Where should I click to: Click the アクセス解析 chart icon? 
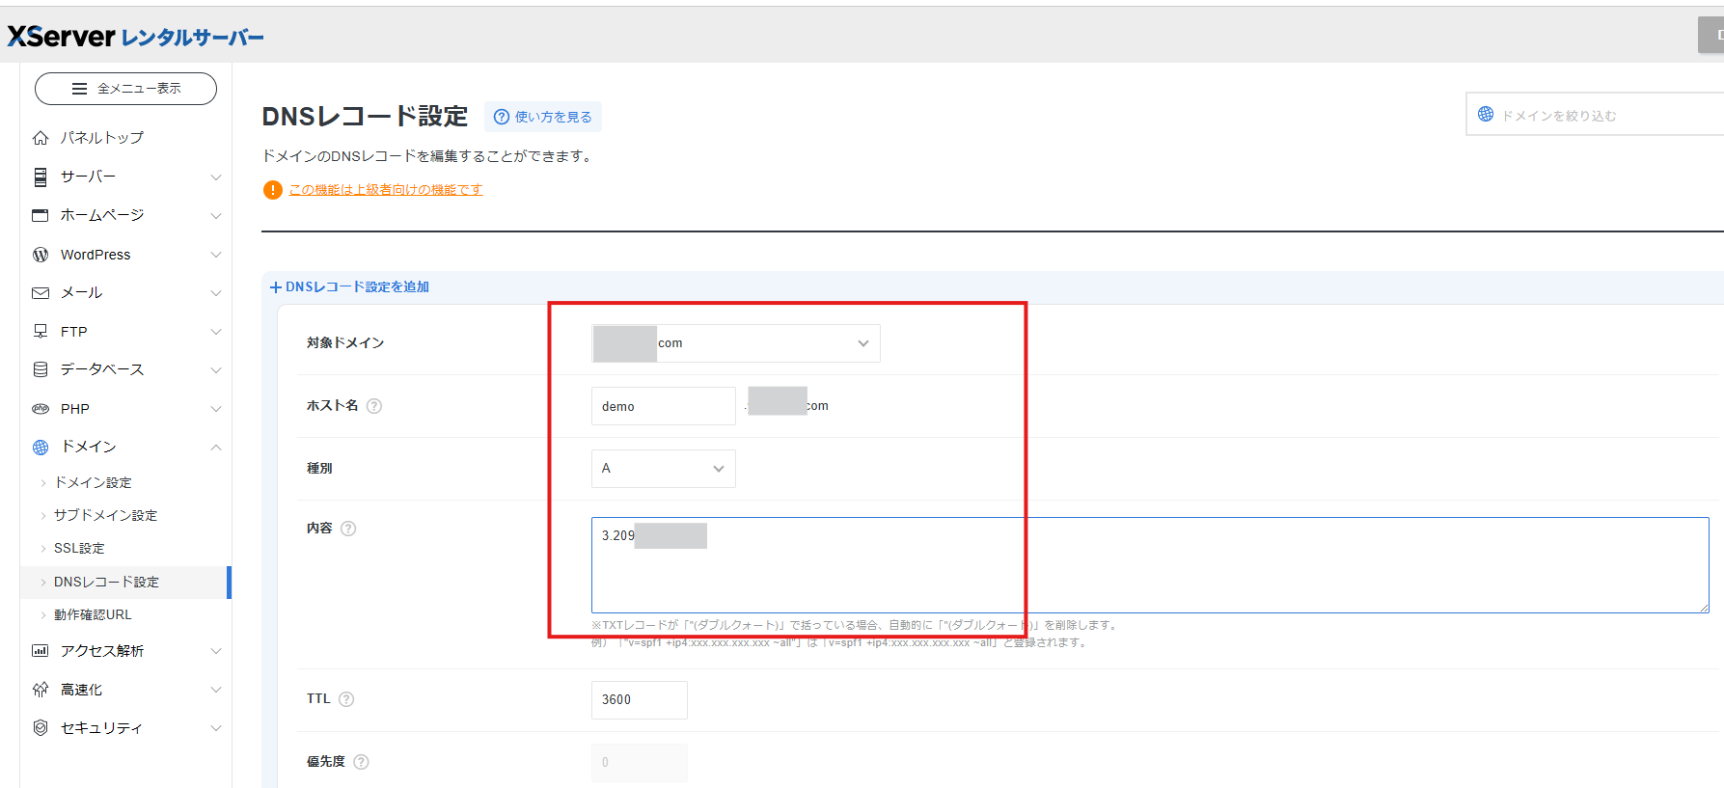(41, 651)
